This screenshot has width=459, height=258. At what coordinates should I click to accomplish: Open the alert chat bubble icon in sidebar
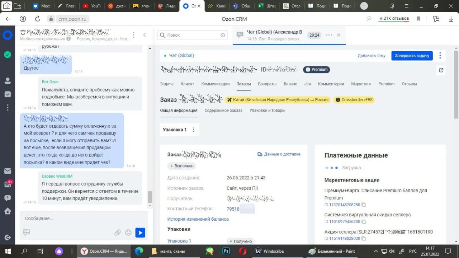click(8, 198)
